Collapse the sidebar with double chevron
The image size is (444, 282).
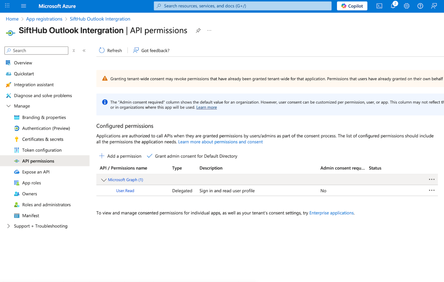click(84, 50)
